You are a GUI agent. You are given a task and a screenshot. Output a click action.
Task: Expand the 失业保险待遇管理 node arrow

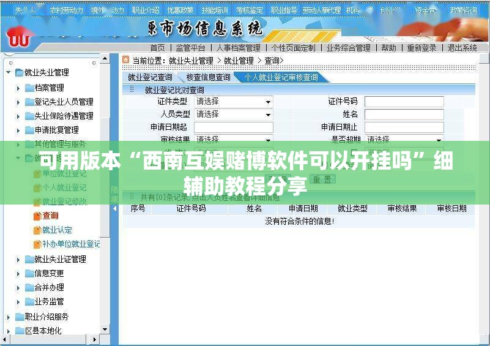18,117
